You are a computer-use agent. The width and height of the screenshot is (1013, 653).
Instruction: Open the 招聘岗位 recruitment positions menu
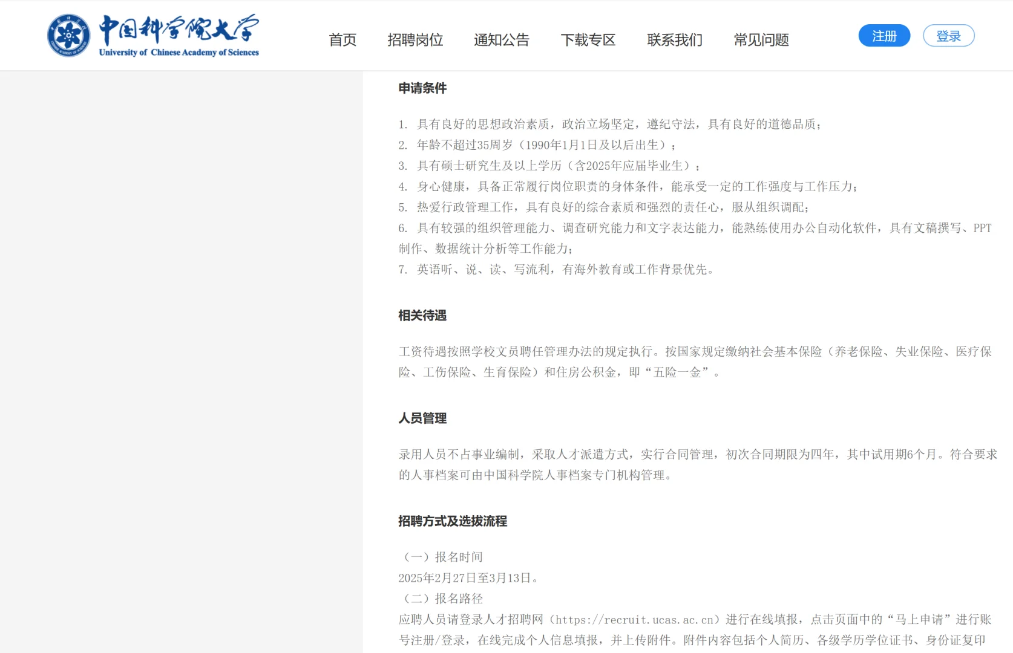415,39
